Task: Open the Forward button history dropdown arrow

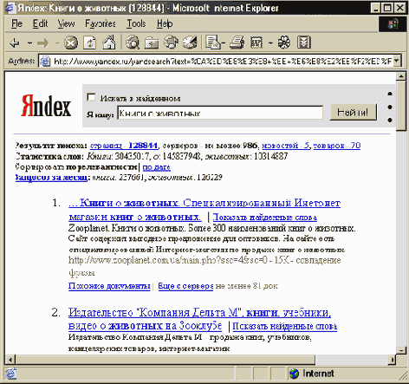Action: point(57,43)
